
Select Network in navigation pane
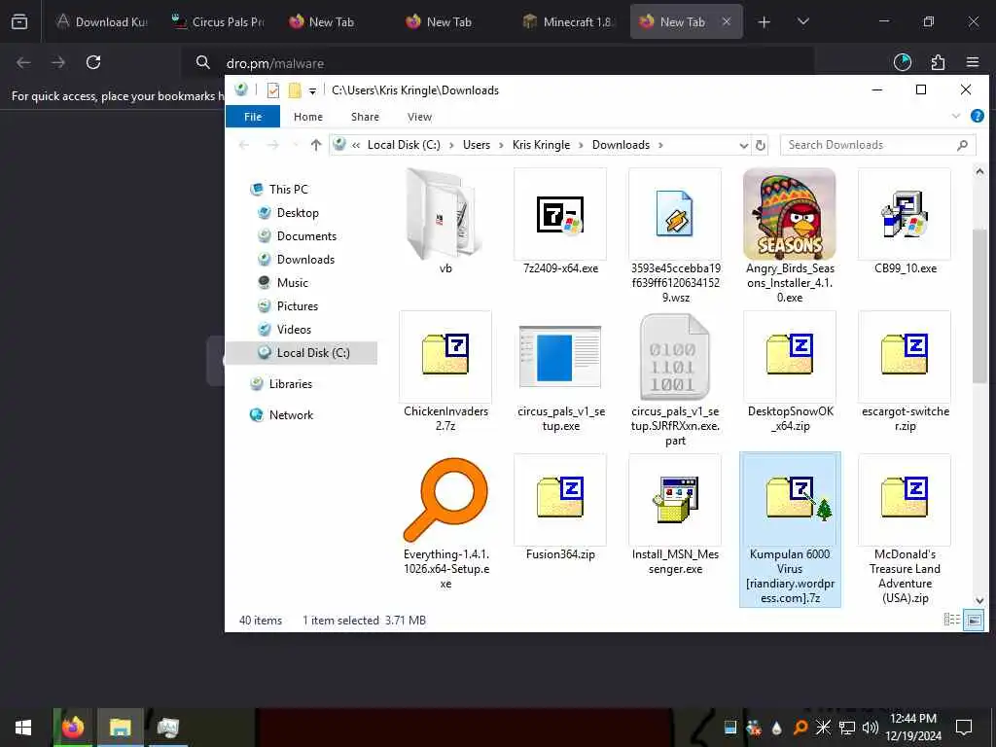[x=291, y=414]
